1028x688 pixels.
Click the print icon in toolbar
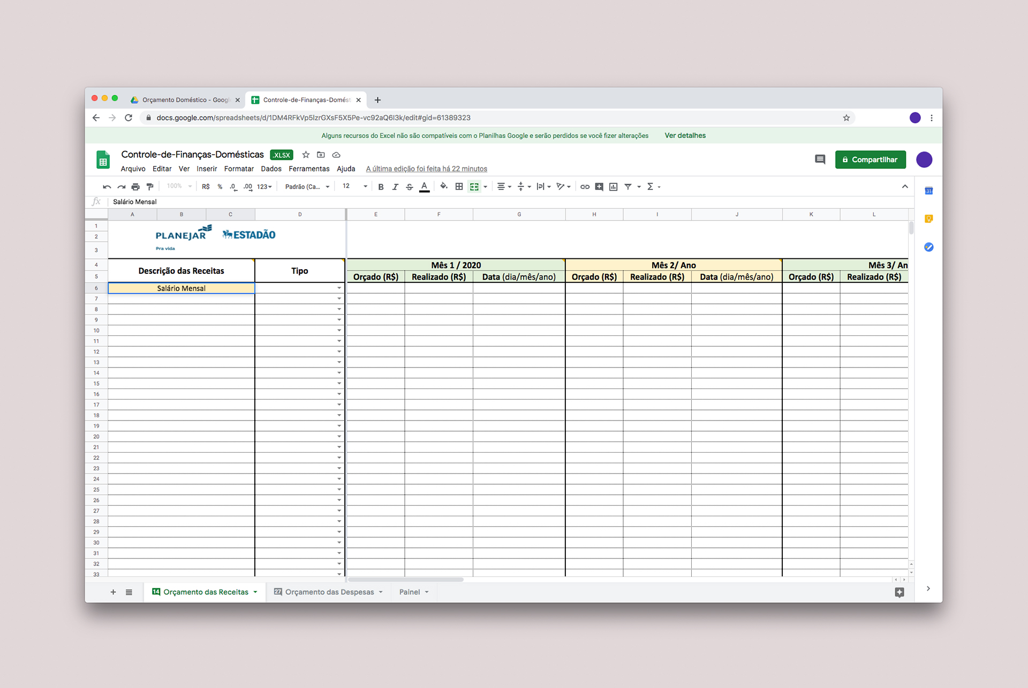point(135,187)
